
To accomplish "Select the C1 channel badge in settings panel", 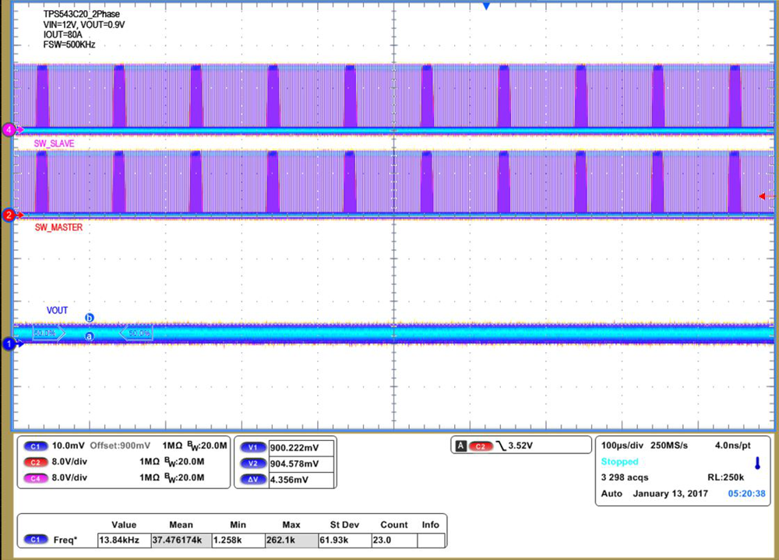I will click(36, 446).
